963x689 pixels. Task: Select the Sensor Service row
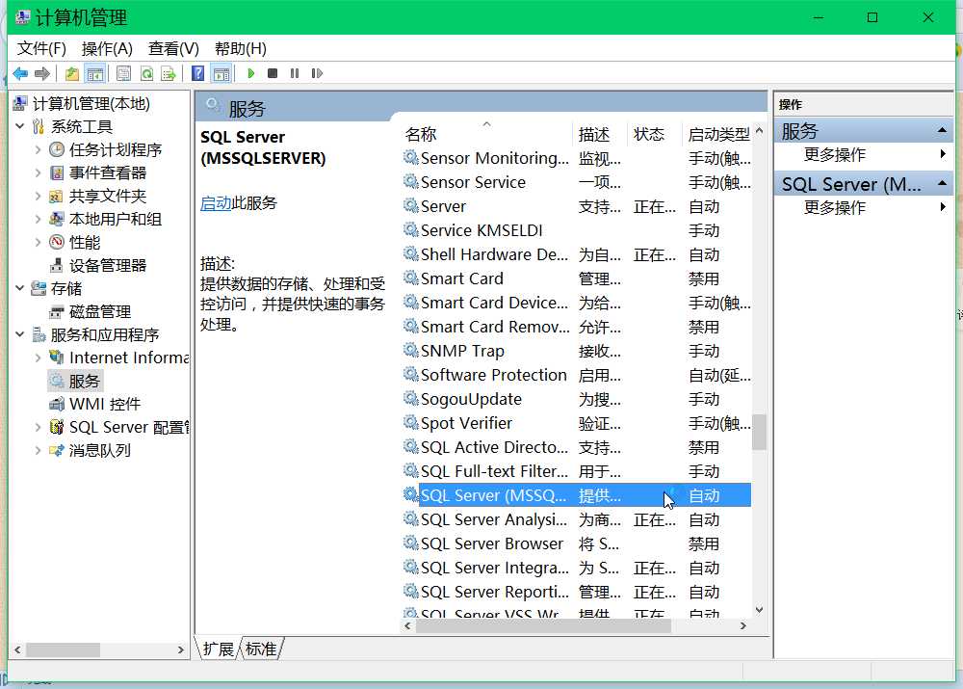(x=576, y=182)
